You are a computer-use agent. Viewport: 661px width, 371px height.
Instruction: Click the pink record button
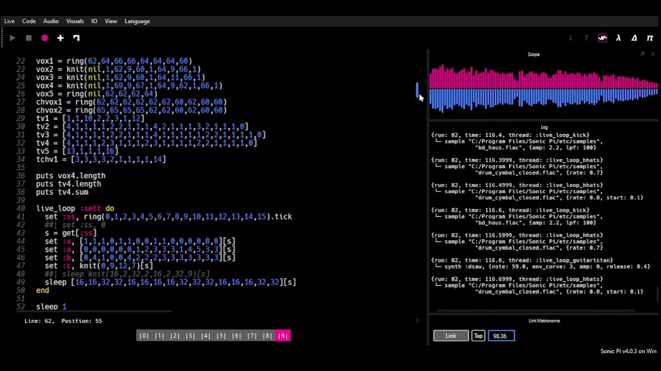44,38
